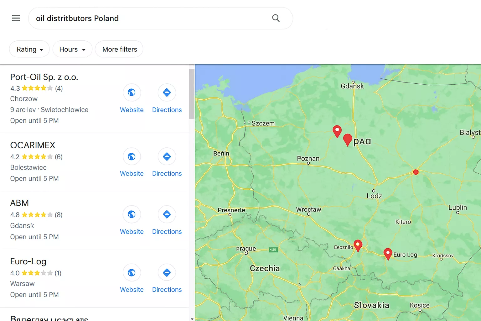The image size is (481, 321).
Task: Open the Hours filter dropdown
Action: [x=72, y=49]
